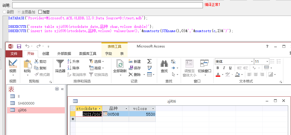Click 保存 (Save record) in records group
The width and height of the screenshot is (291, 135).
[134, 68]
